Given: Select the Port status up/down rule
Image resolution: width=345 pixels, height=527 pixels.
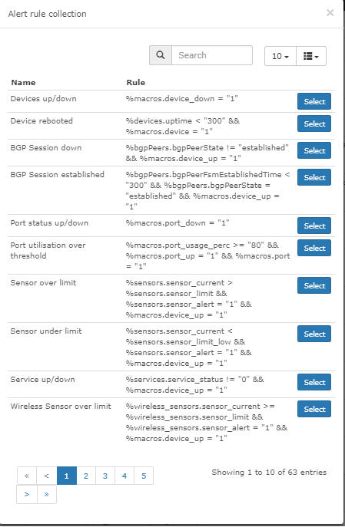Looking at the screenshot, I should pos(314,226).
